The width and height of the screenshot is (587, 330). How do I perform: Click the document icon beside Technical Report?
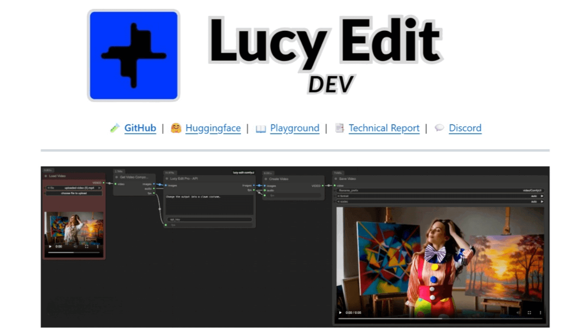340,128
